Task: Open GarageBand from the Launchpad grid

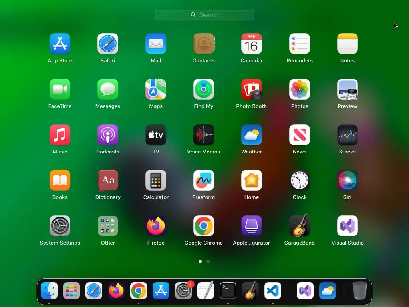Action: point(300,225)
